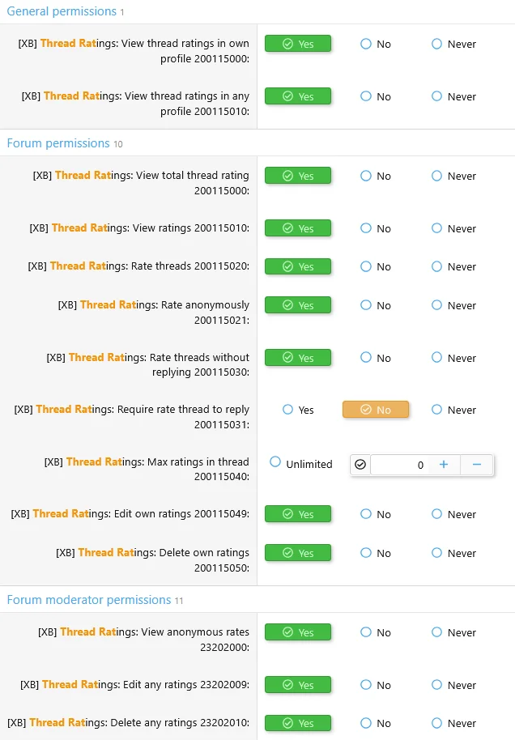Click inside the max ratings number field
The width and height of the screenshot is (515, 740).
[x=405, y=465]
